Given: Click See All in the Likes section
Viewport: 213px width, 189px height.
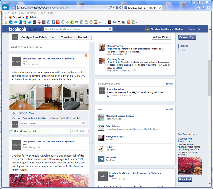Looking at the screenshot, I should pyautogui.click(x=169, y=110).
